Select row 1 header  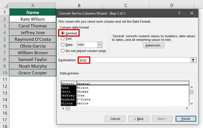click(5, 12)
